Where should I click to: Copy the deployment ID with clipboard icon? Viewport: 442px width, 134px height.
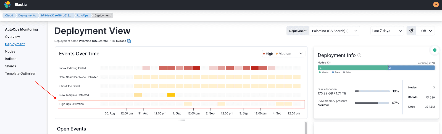(129, 41)
